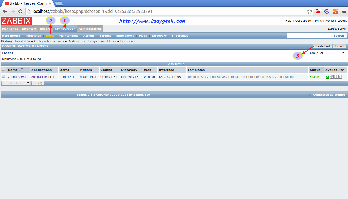Screen dimensions: 348x199
Task: Open the Applications (11) link
Action: (39, 77)
